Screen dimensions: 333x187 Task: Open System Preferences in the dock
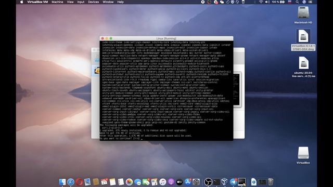[196, 182]
